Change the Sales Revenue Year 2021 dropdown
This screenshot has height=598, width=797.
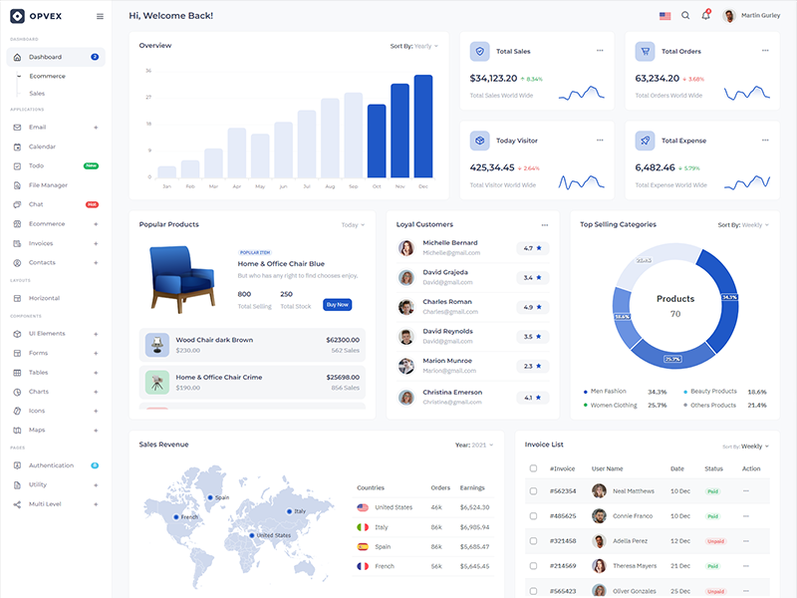point(473,445)
